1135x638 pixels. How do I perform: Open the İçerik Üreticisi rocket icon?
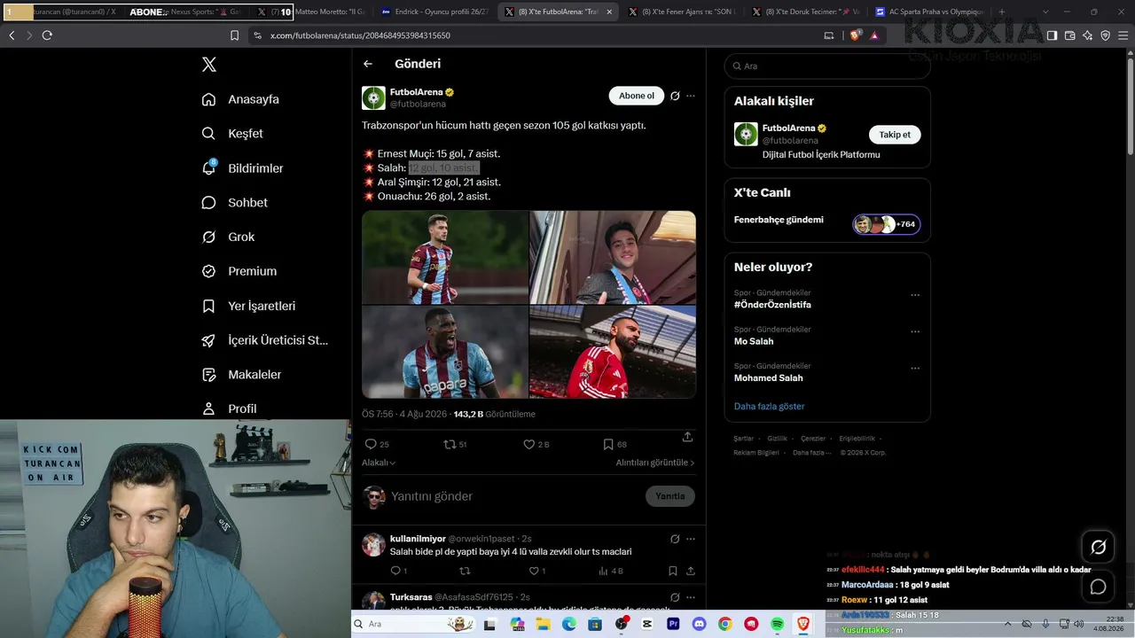209,340
